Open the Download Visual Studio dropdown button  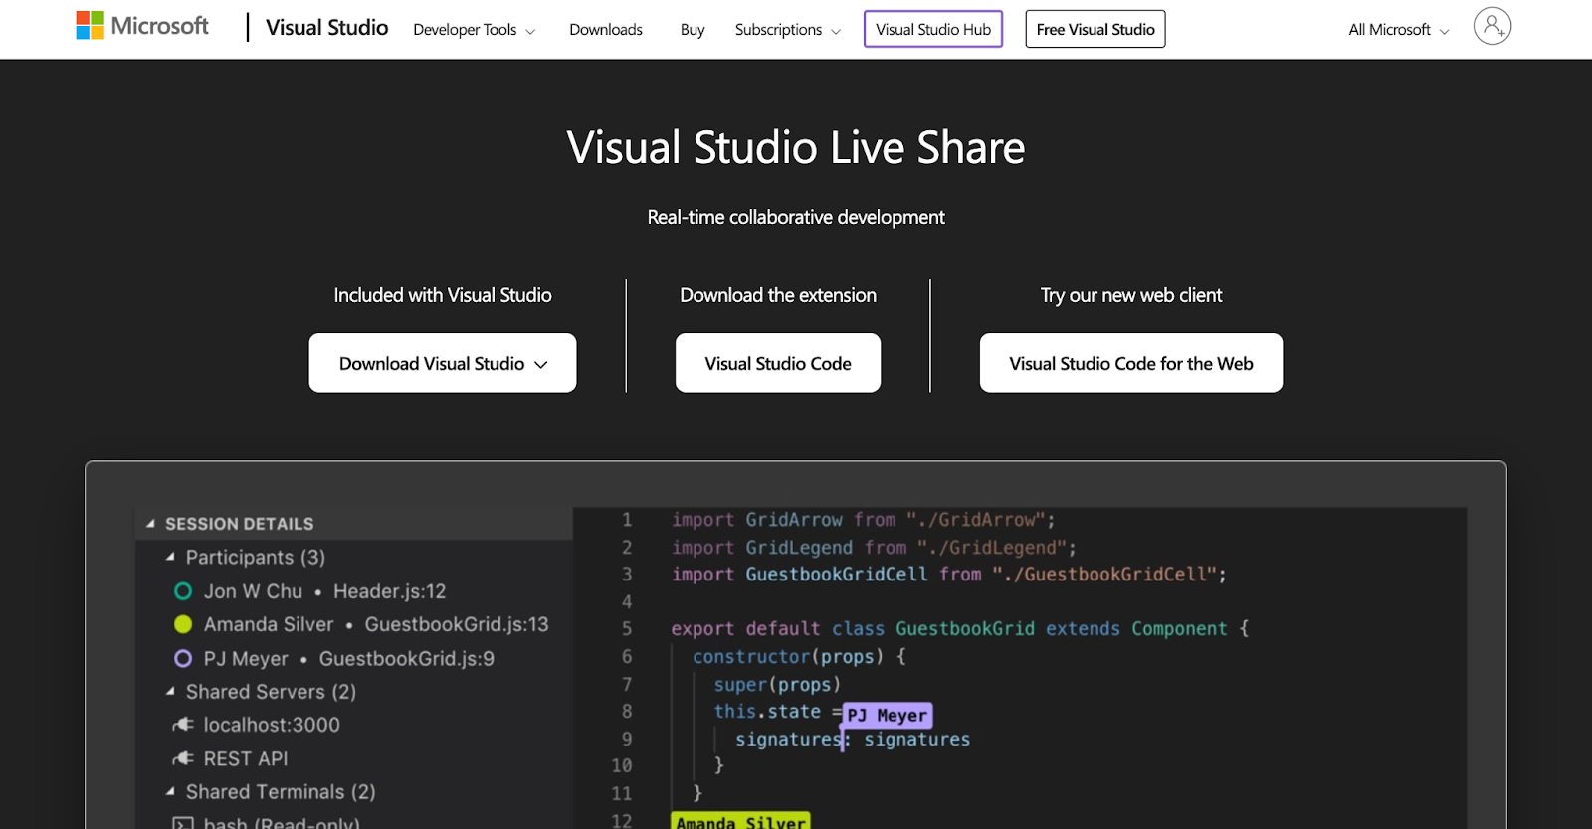click(443, 363)
